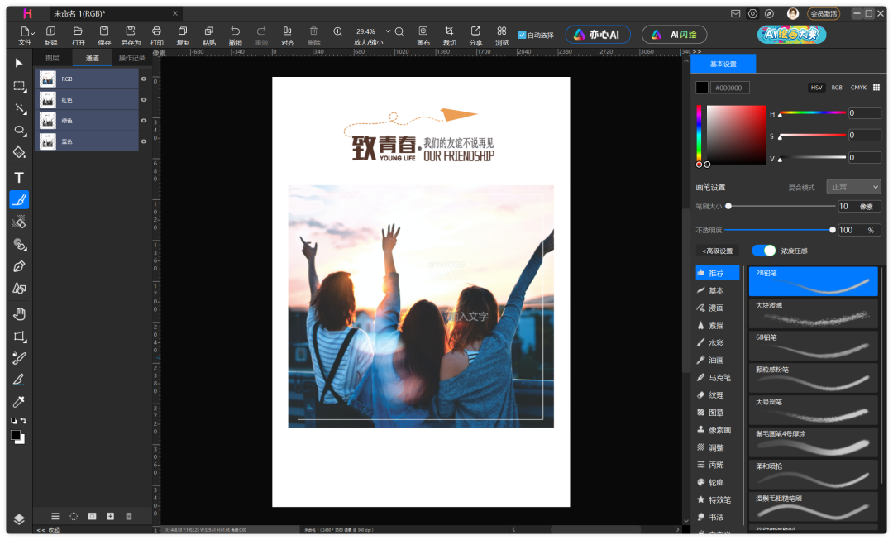Select the Hand pan tool
Viewport: 893px width, 540px height.
(x=19, y=313)
